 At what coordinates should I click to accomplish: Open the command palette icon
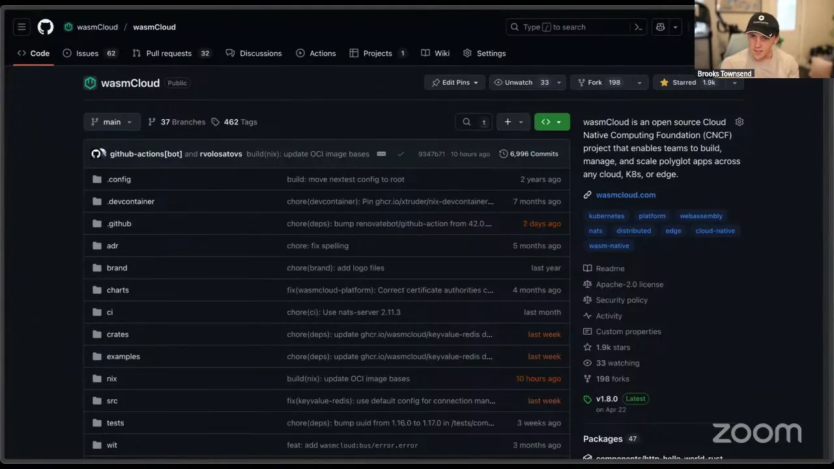pos(639,27)
